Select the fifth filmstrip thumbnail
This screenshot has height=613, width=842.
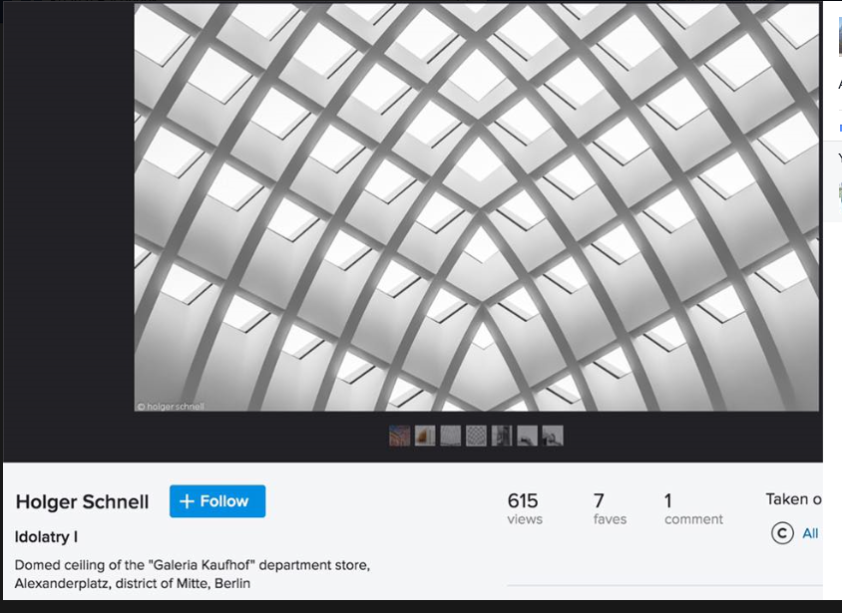tap(502, 436)
